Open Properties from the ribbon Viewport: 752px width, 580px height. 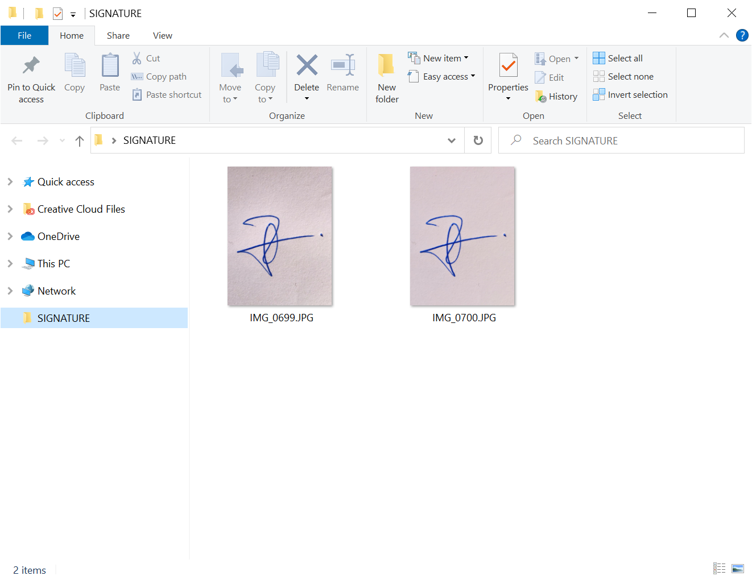click(508, 67)
